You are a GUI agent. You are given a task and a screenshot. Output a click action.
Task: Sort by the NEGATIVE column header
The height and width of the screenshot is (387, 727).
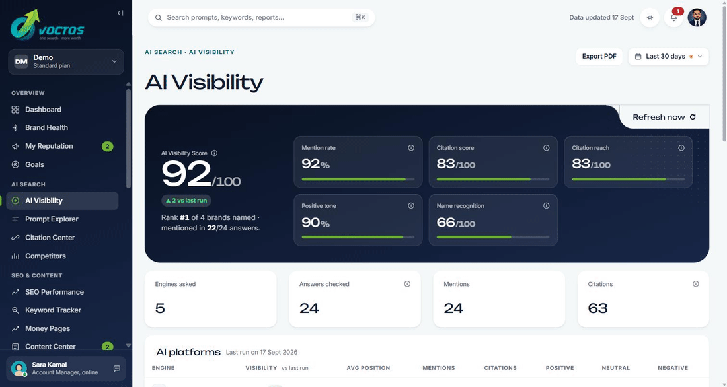point(673,368)
